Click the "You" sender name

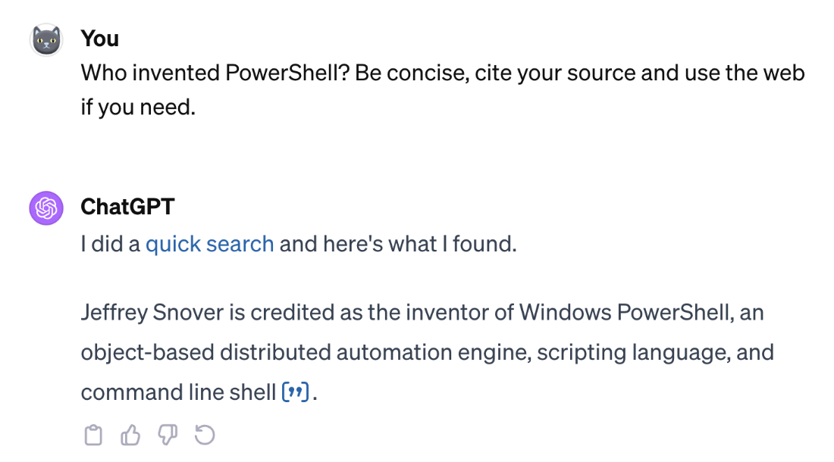pos(100,37)
